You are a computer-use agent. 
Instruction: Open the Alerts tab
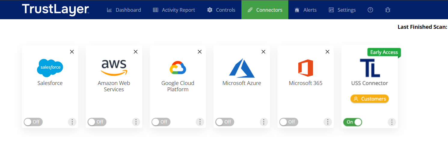[x=305, y=10]
